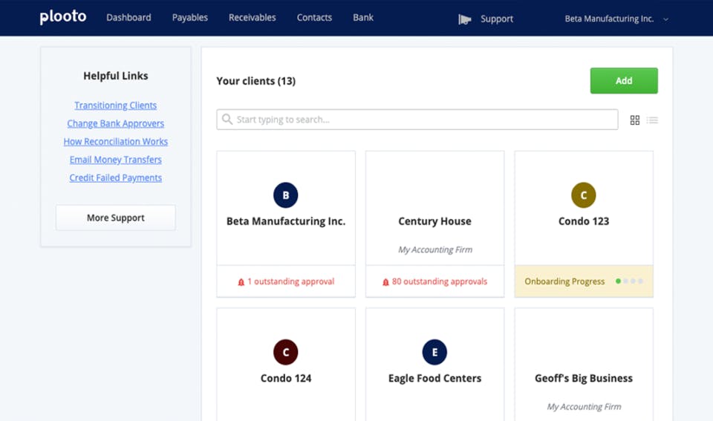713x421 pixels.
Task: Click the Beta Manufacturing B avatar
Action: (x=285, y=195)
